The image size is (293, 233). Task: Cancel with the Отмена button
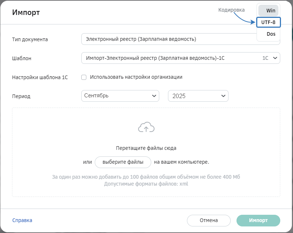(x=209, y=220)
